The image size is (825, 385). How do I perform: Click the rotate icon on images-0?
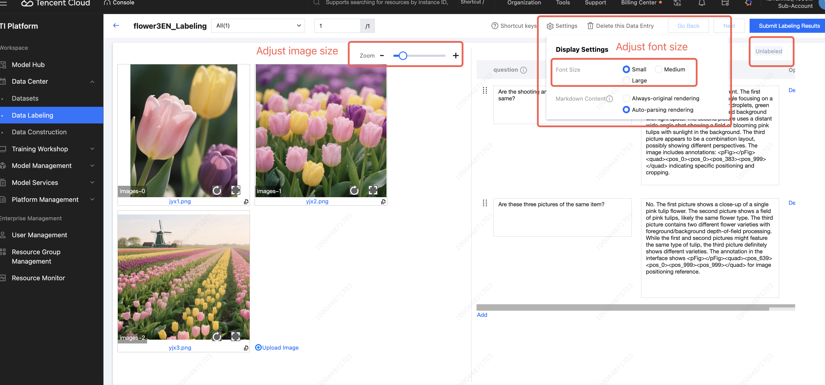tap(217, 190)
